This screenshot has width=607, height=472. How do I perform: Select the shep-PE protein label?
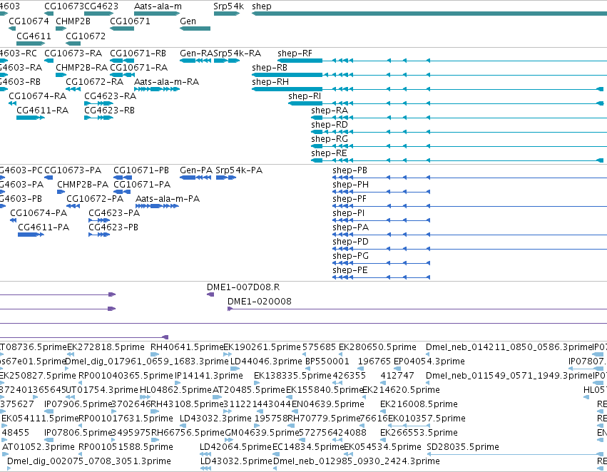pyautogui.click(x=350, y=271)
